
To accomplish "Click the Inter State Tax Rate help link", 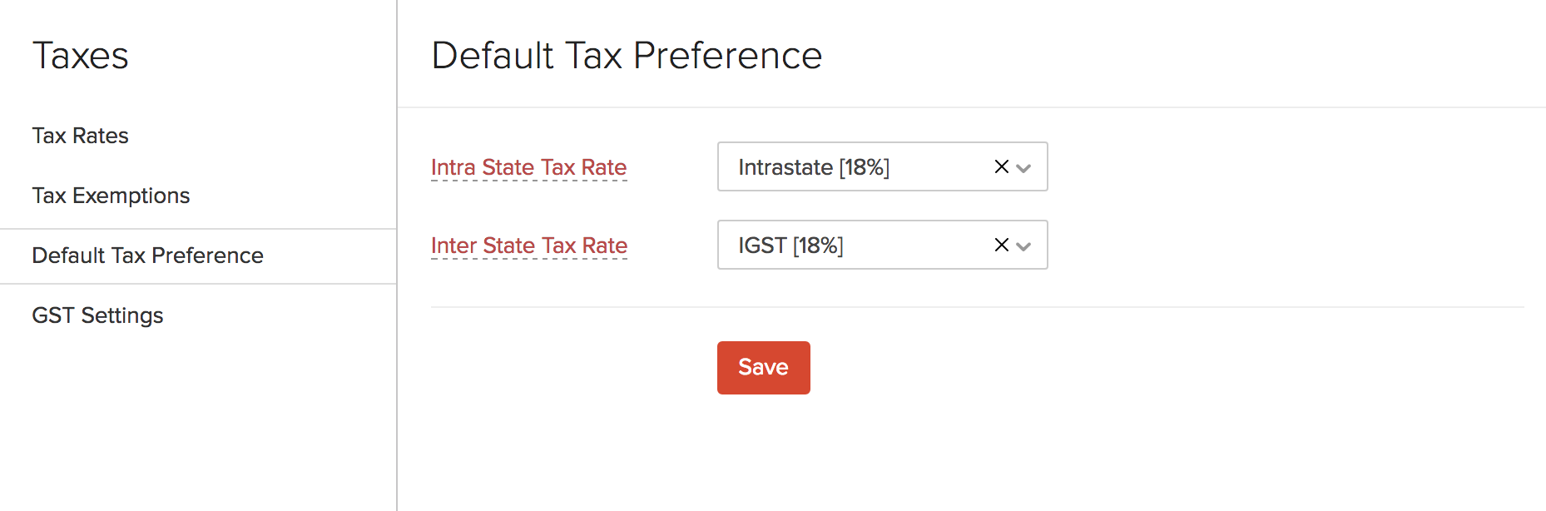I will pyautogui.click(x=528, y=246).
